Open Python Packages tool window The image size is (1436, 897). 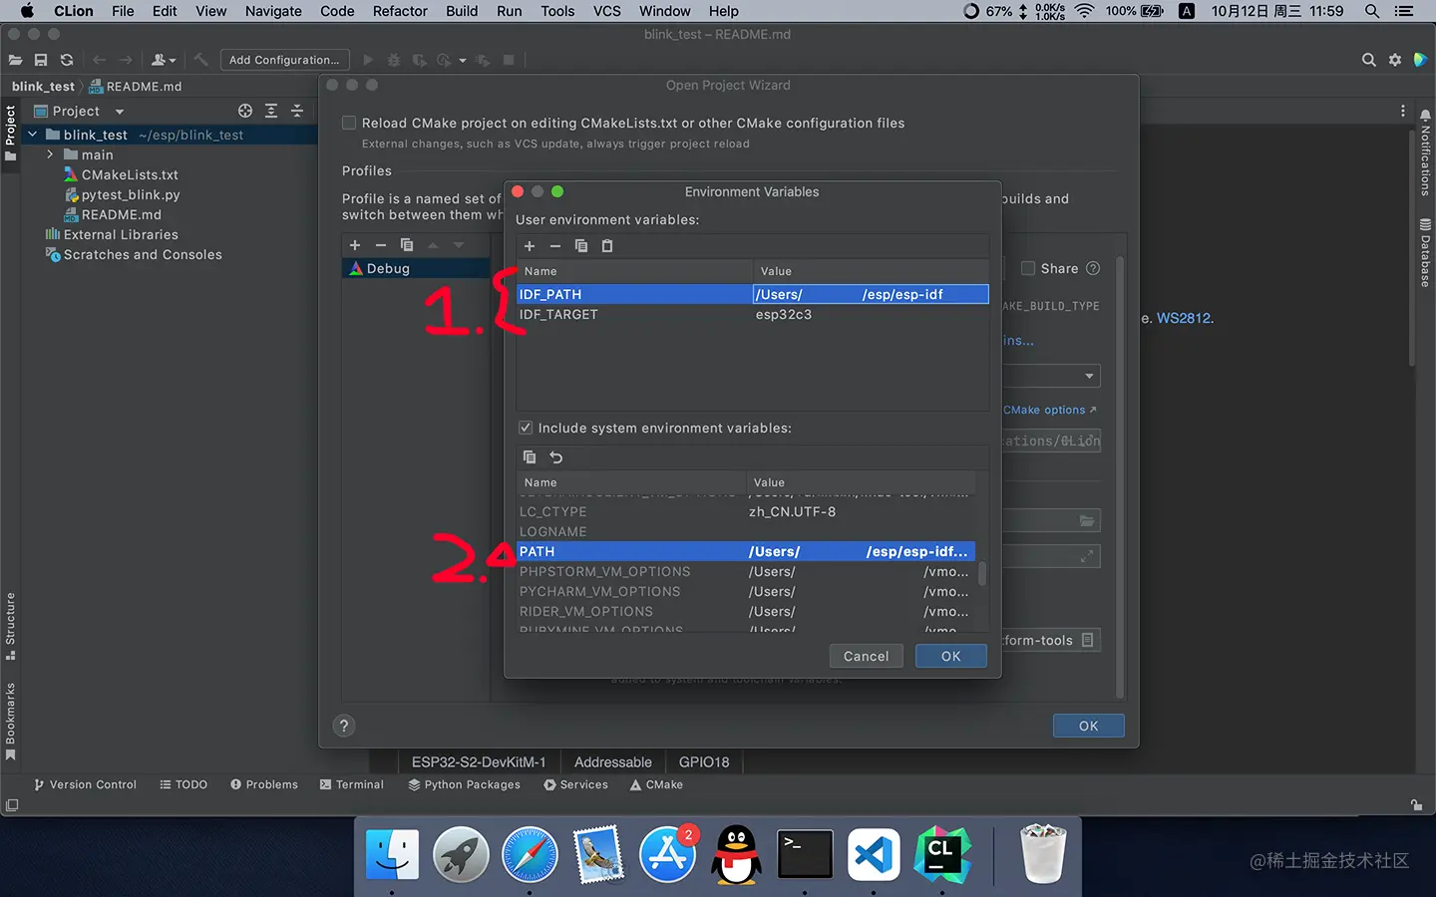tap(464, 784)
